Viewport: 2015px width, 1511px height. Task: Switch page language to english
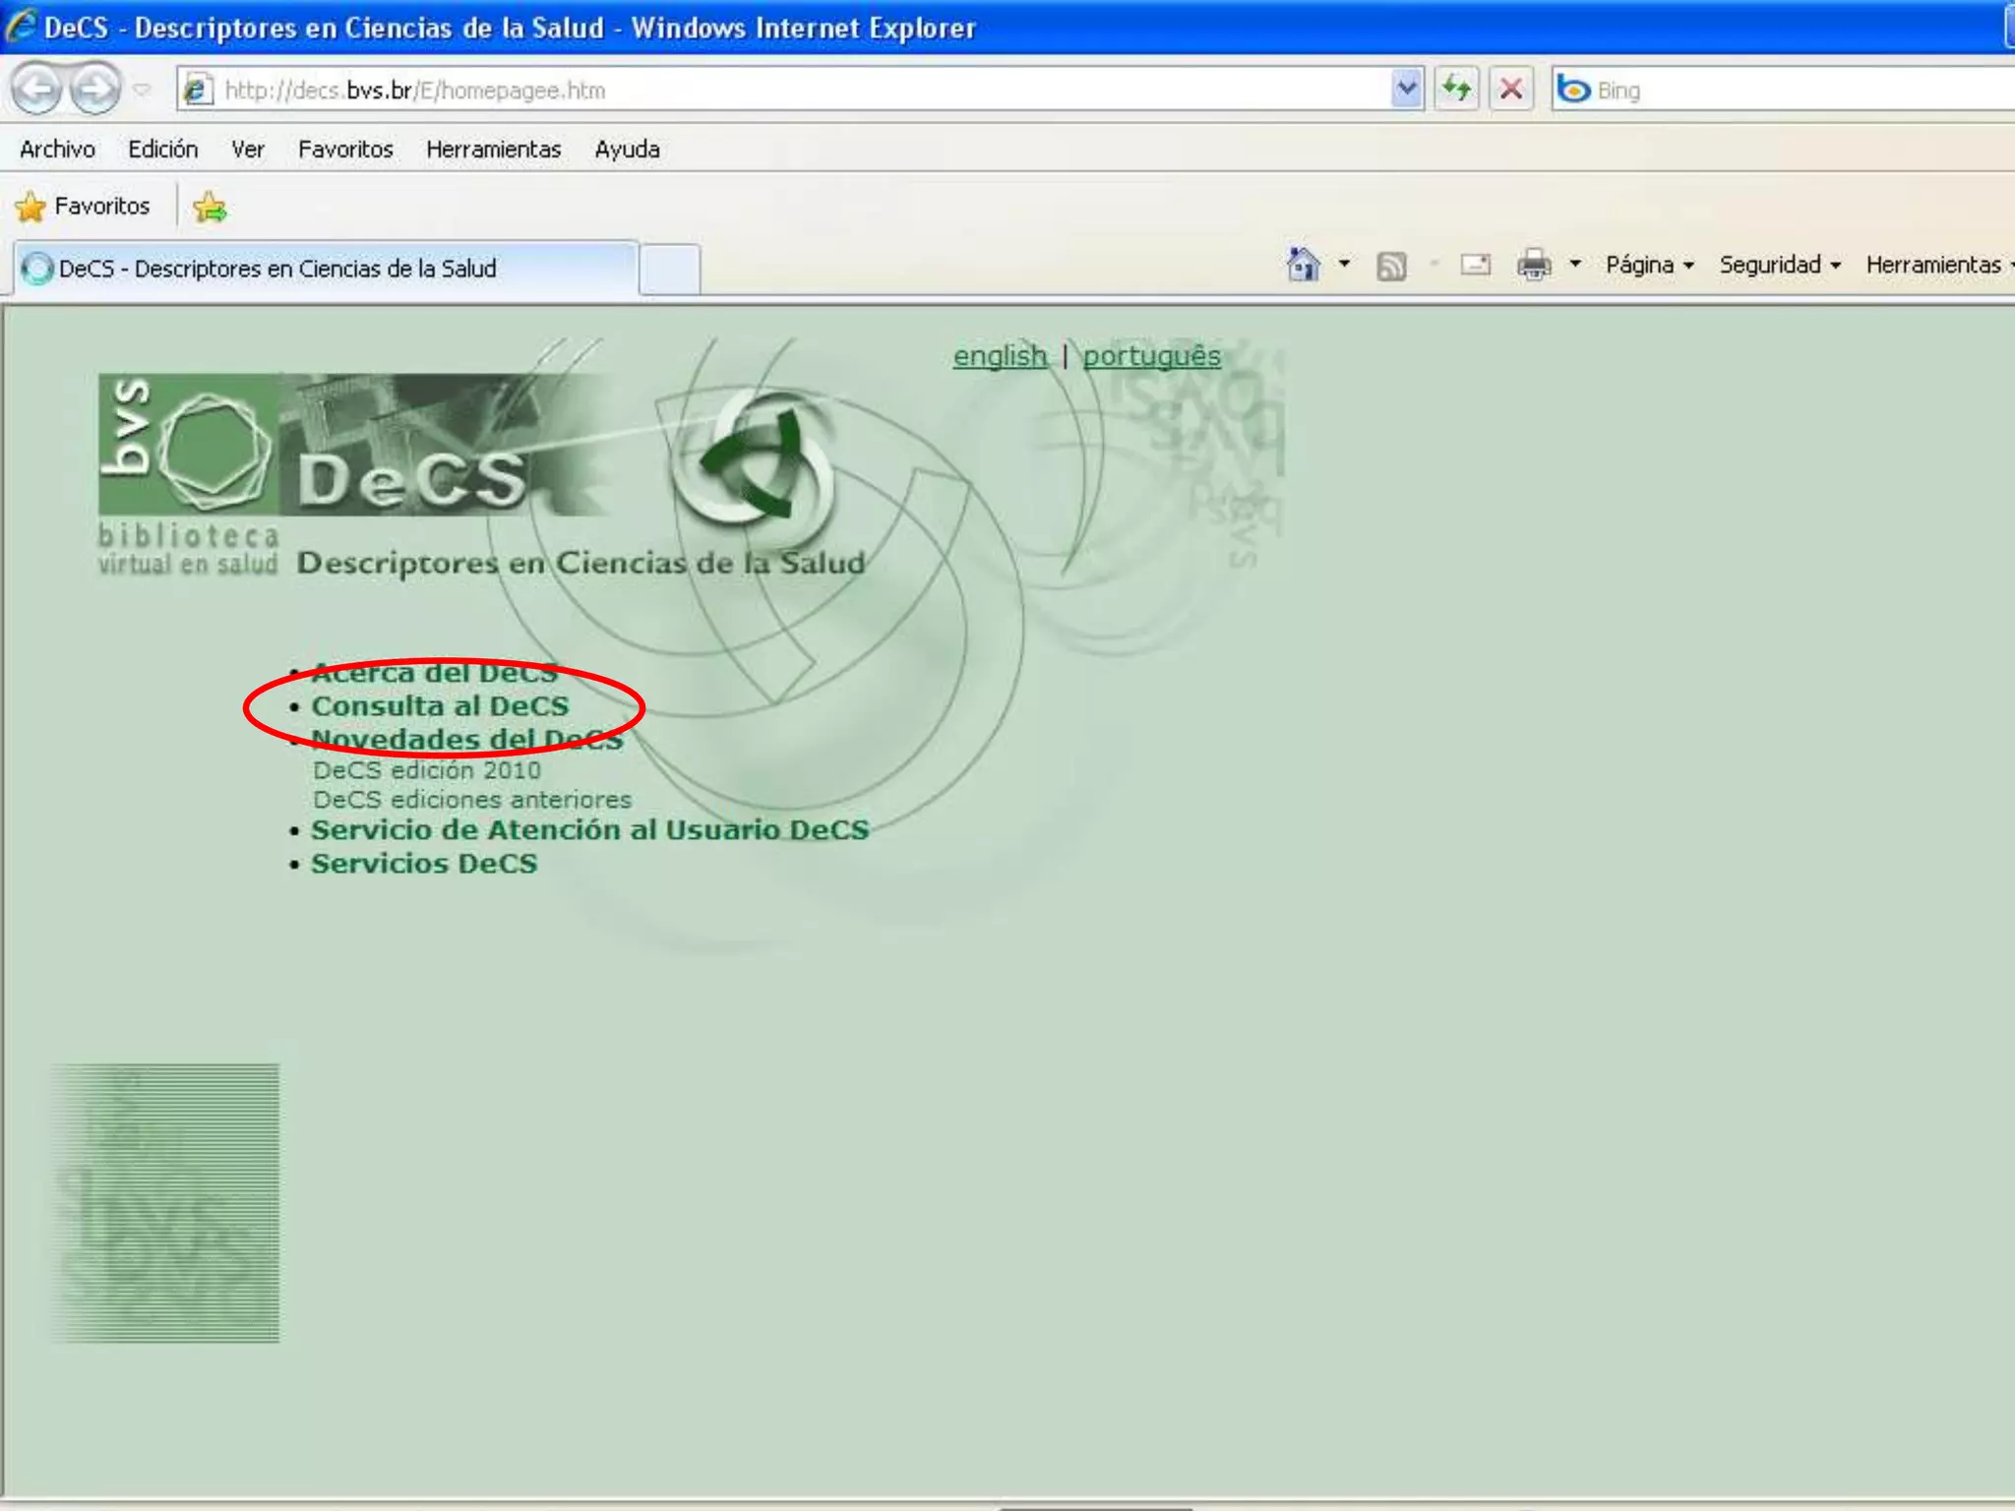click(1000, 355)
